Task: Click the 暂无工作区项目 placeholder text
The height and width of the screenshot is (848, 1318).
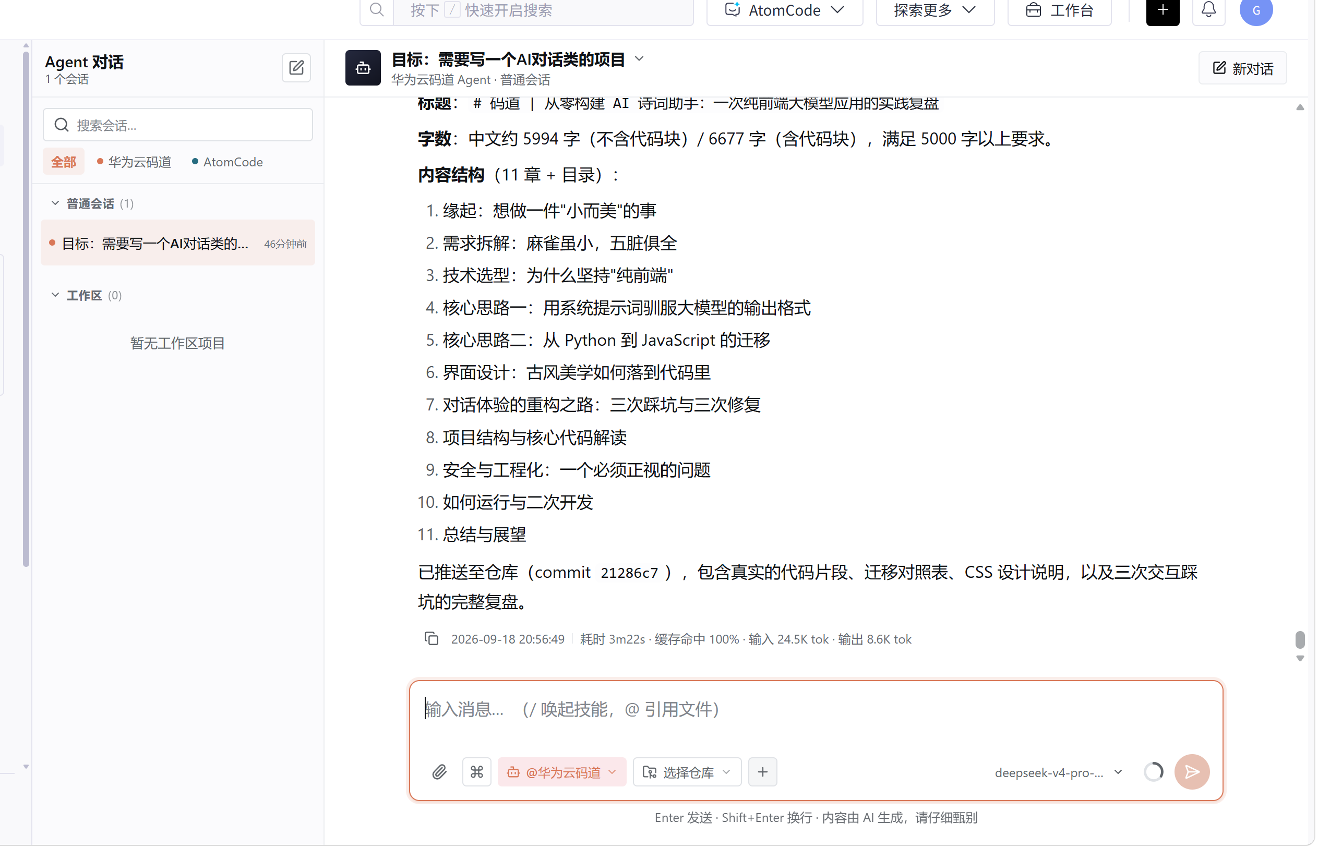Action: (178, 344)
